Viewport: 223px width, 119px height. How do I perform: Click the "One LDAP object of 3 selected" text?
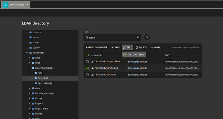(x=186, y=47)
